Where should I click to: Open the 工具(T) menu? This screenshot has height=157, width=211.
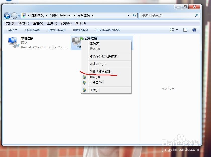[x=52, y=23]
